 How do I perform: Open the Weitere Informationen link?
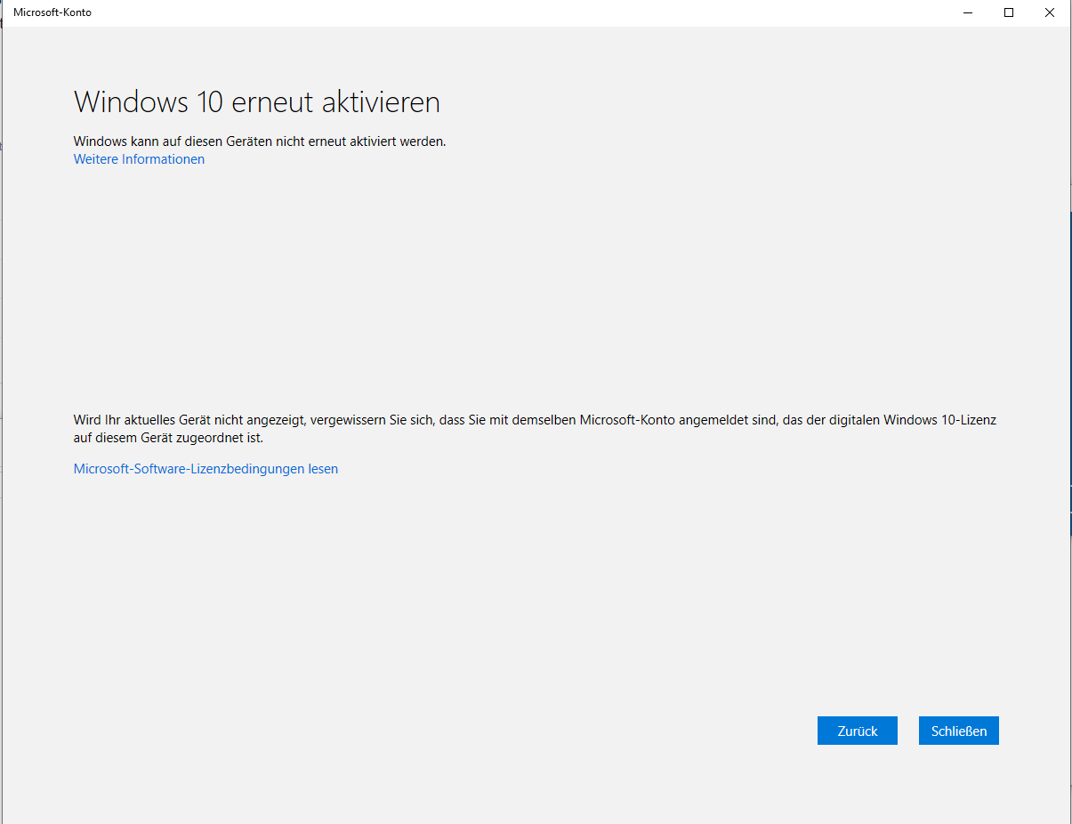tap(139, 159)
